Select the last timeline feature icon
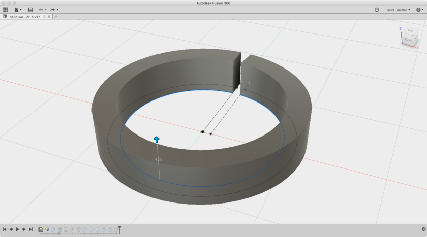The width and height of the screenshot is (427, 237). click(116, 230)
